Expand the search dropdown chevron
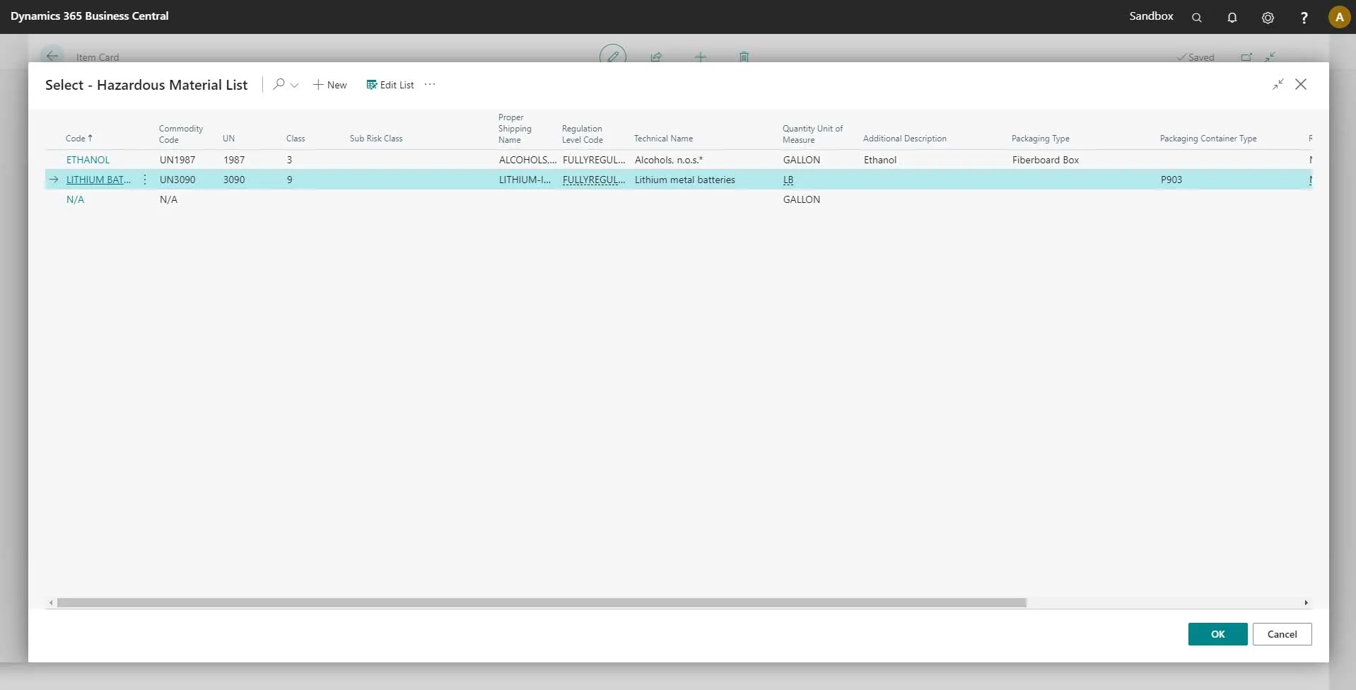This screenshot has width=1356, height=690. click(x=295, y=85)
